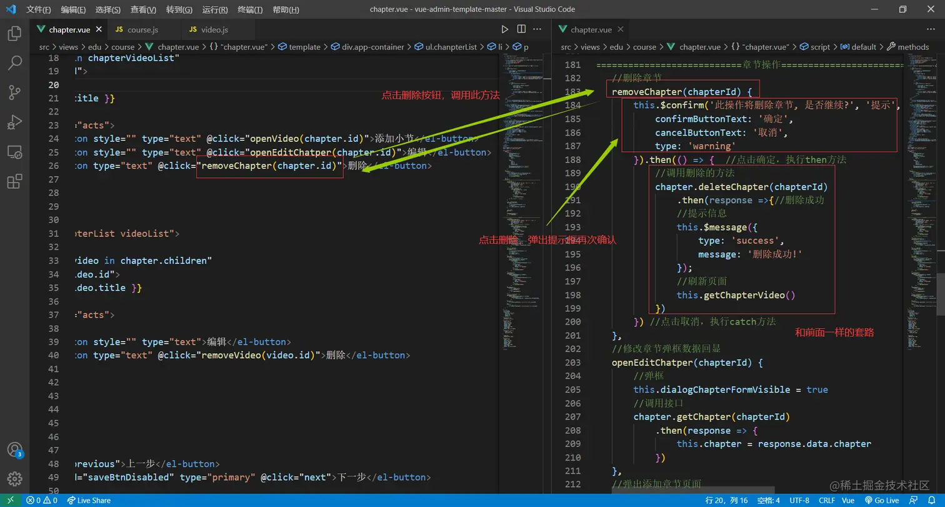Close the chapter.vue tab in right editor group
The image size is (945, 507).
click(x=621, y=29)
